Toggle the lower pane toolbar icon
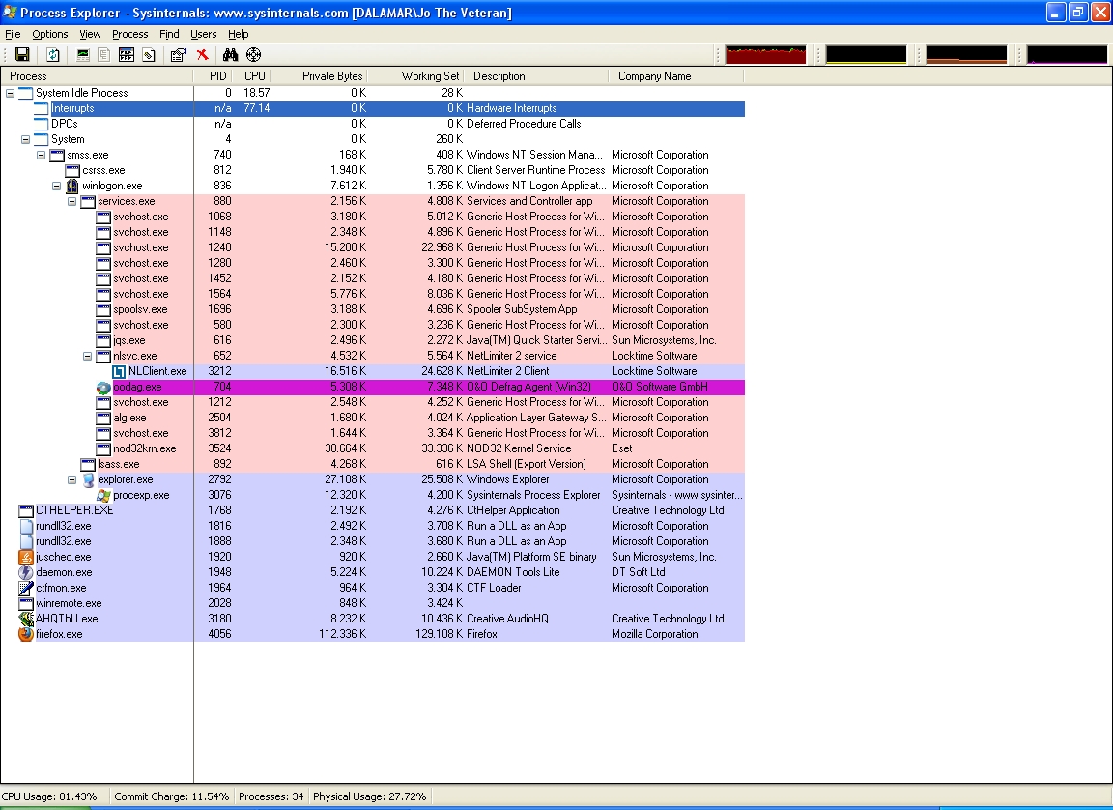1113x810 pixels. tap(127, 55)
